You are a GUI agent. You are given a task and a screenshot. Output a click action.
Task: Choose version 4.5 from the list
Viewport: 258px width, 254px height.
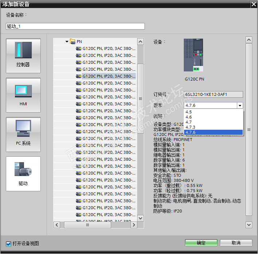[213, 112]
